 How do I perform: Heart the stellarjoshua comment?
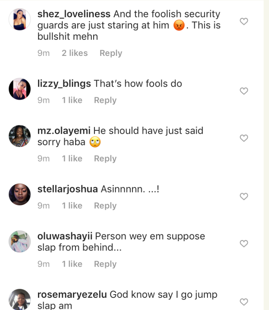click(x=244, y=196)
